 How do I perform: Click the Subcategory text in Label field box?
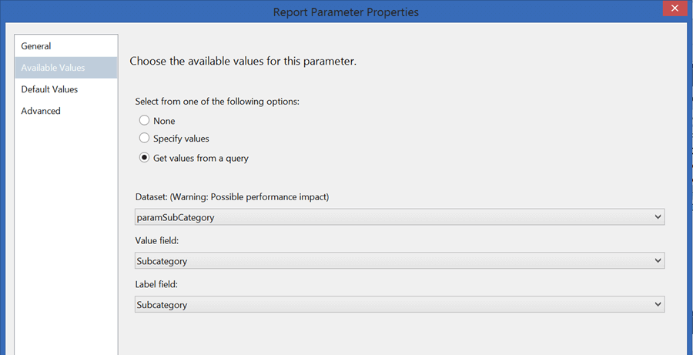(162, 306)
